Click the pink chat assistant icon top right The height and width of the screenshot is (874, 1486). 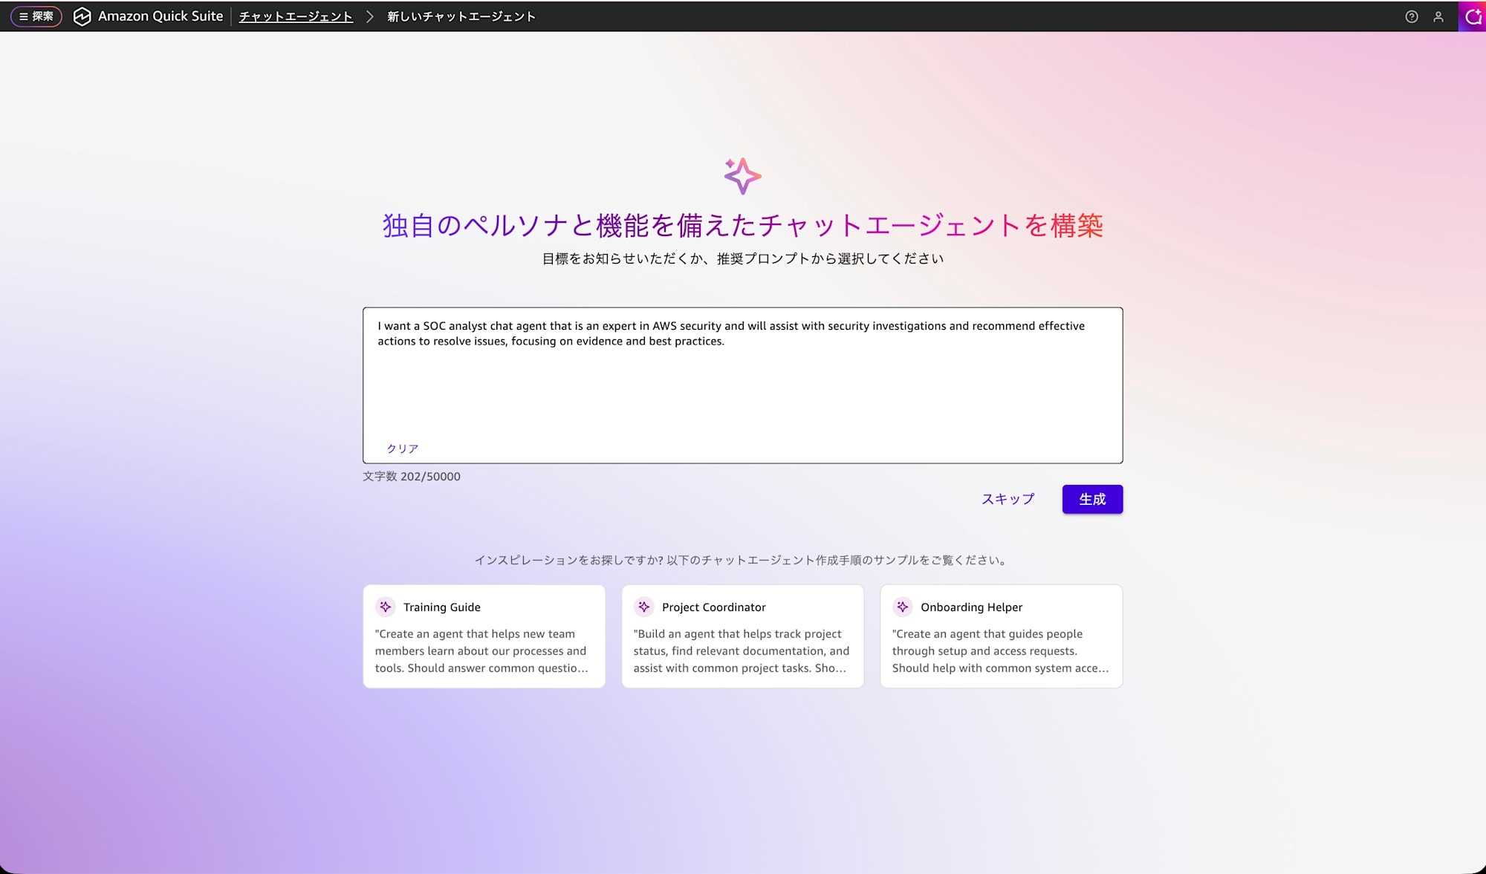1473,16
